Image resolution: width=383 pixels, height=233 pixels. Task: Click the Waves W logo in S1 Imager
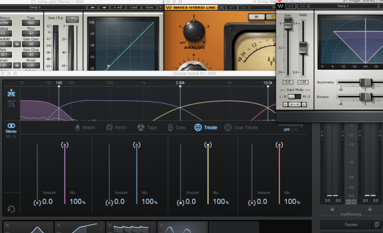tap(280, 6)
